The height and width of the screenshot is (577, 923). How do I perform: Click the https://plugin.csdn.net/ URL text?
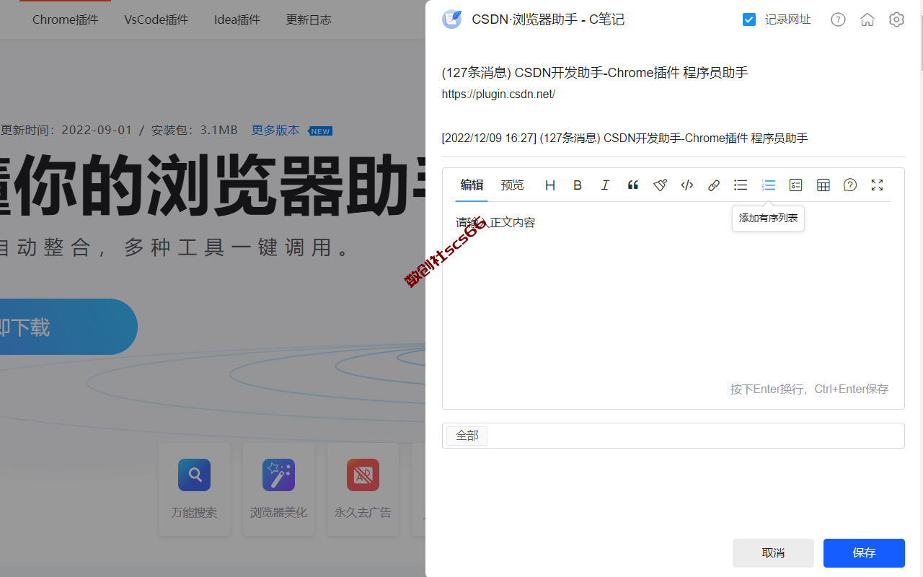point(498,94)
